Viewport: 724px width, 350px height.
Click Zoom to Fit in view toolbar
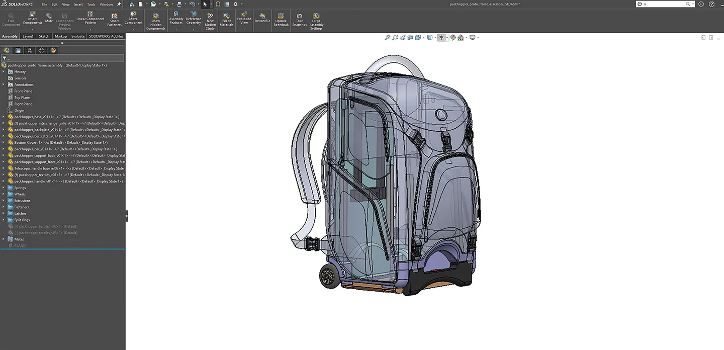click(x=388, y=37)
